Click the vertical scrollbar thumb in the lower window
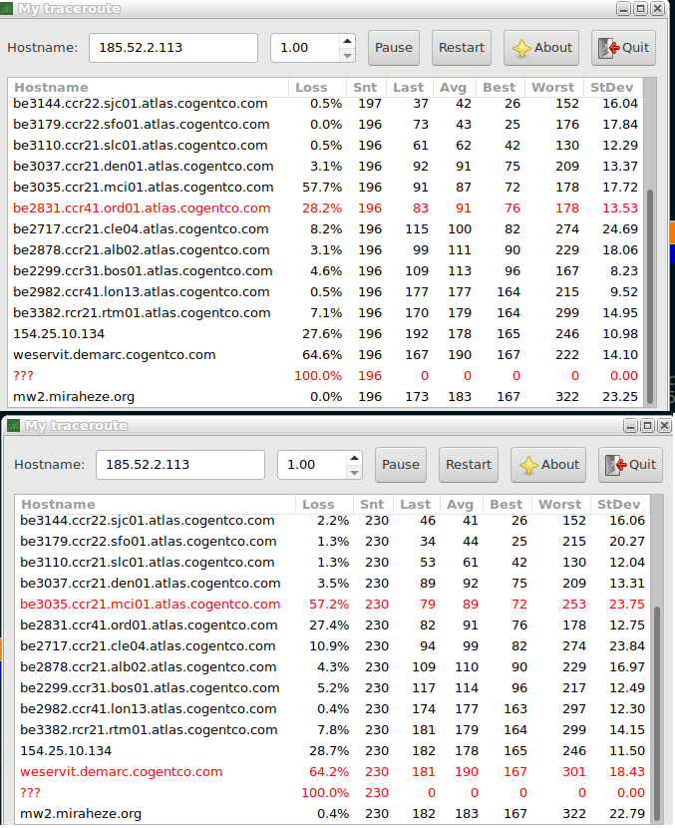The height and width of the screenshot is (828, 675). pyautogui.click(x=657, y=713)
